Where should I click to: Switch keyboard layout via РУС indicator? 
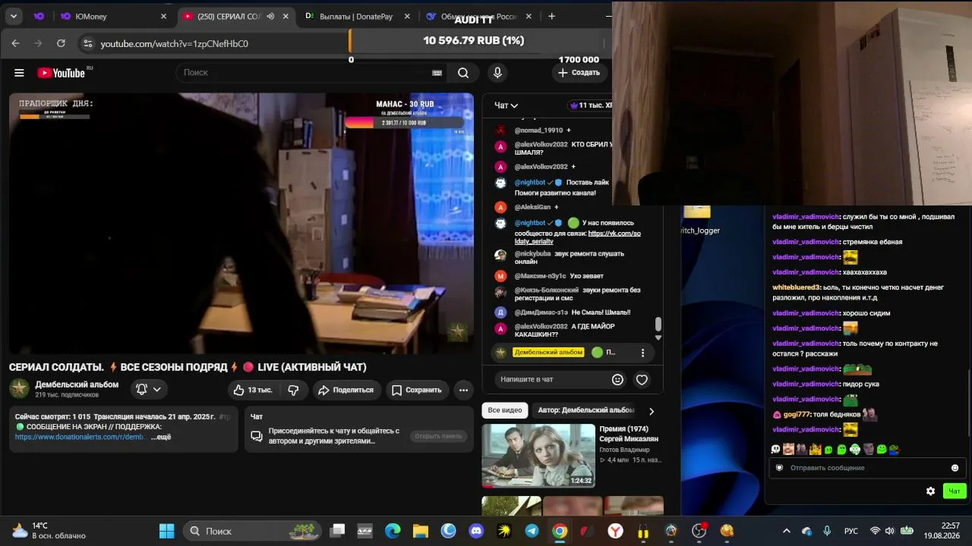(851, 531)
